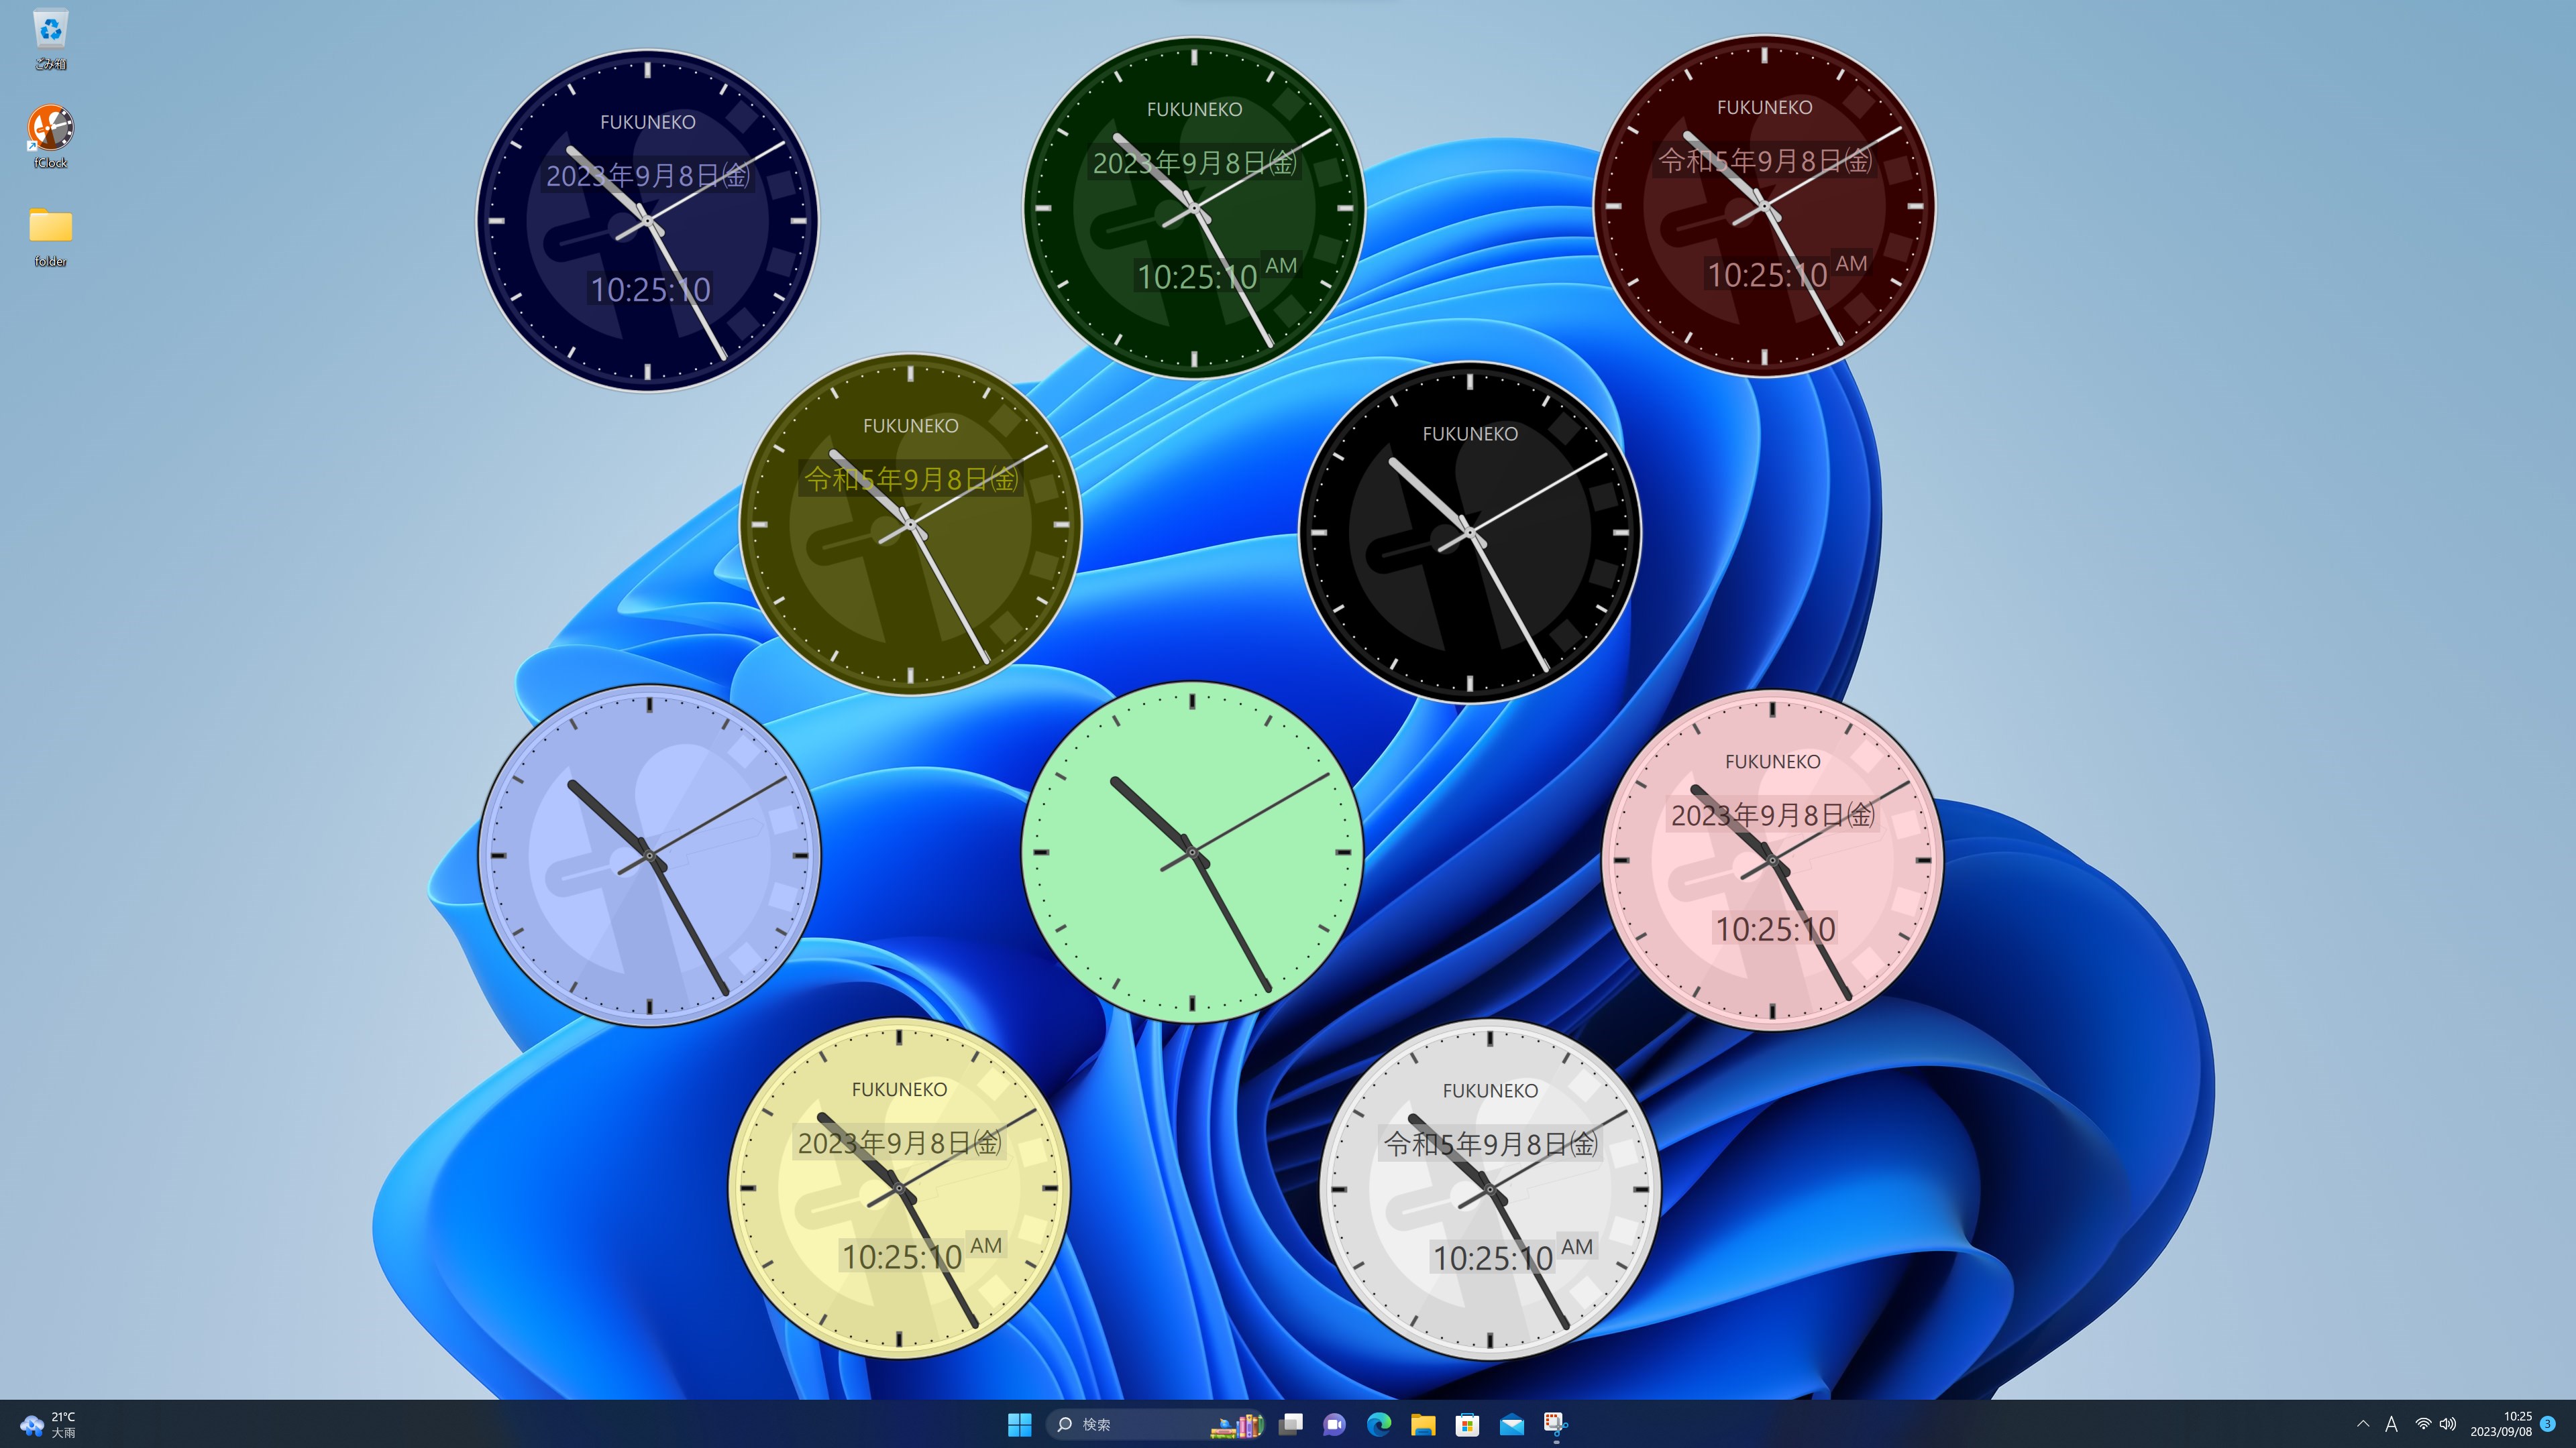Toggle the IME input mode indicator A
2576x1448 pixels.
[2391, 1424]
